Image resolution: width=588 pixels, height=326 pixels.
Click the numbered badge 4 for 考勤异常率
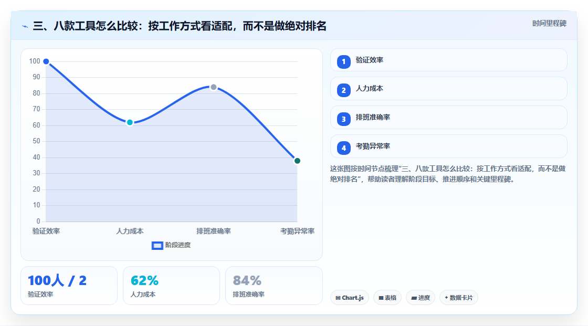[343, 148]
